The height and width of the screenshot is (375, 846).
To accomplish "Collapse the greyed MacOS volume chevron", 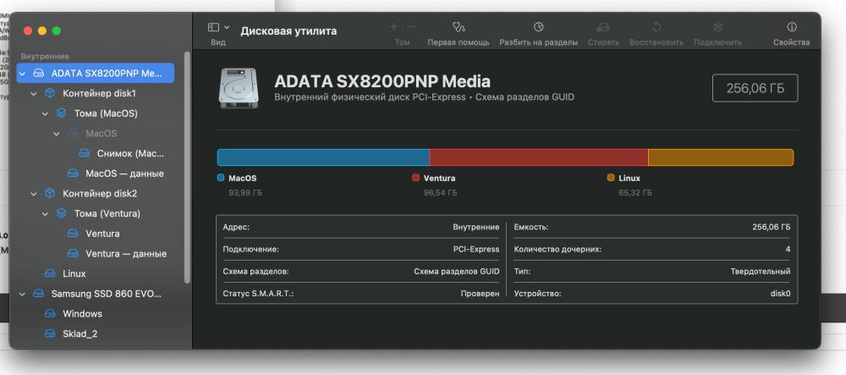I will pyautogui.click(x=57, y=134).
